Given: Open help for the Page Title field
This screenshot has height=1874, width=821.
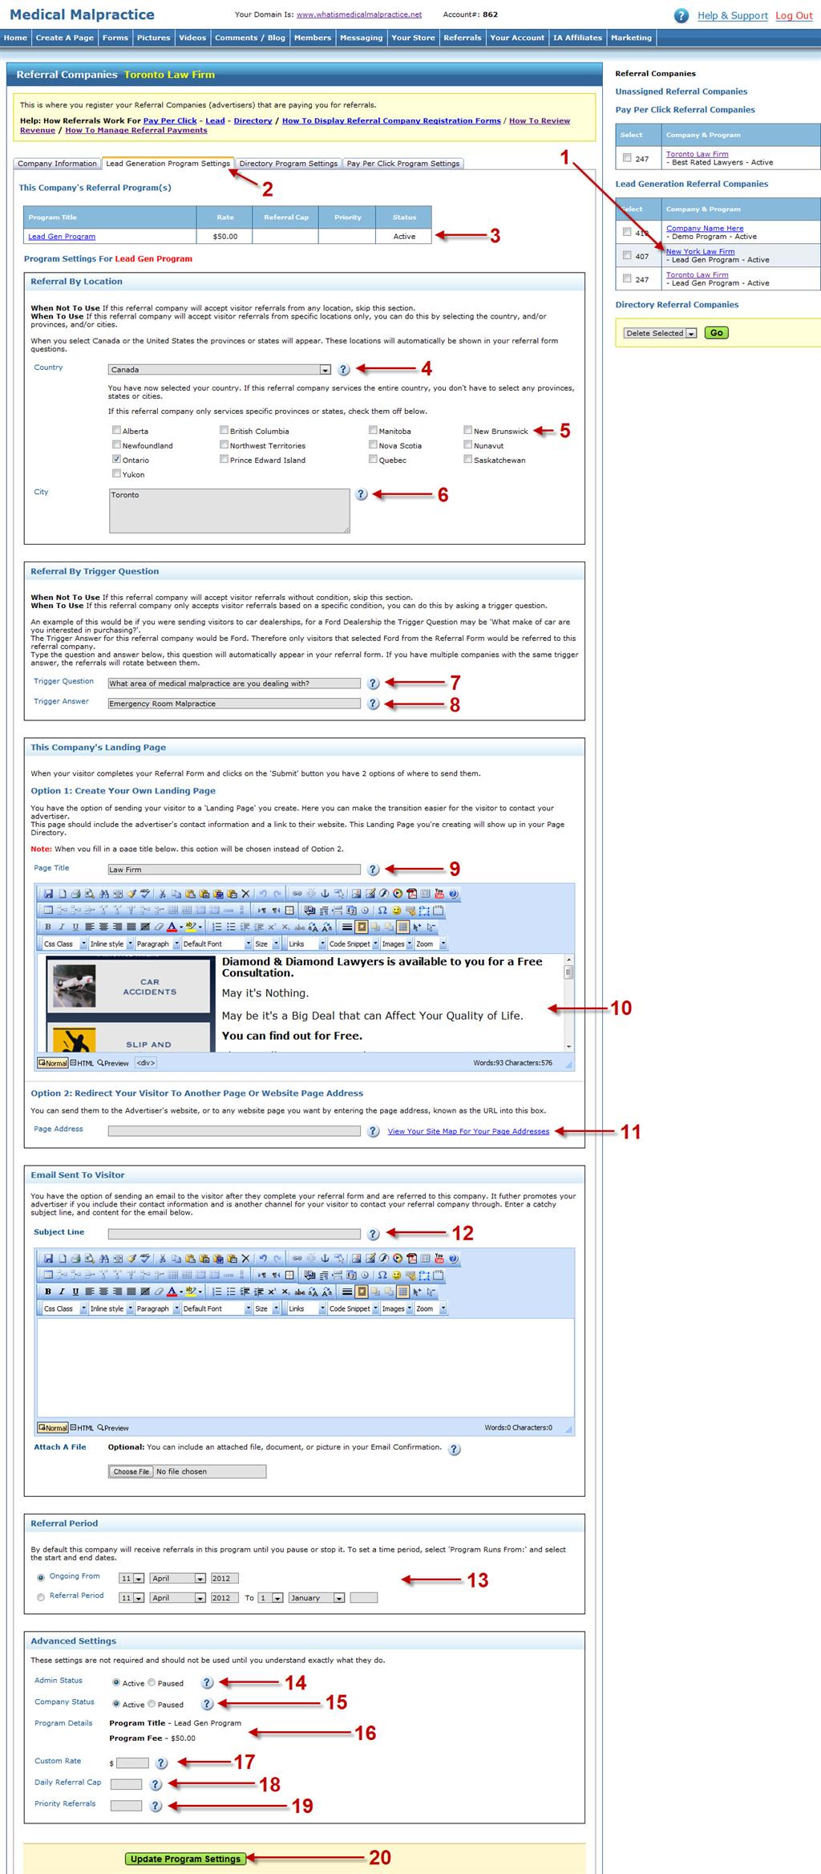Looking at the screenshot, I should [x=373, y=870].
